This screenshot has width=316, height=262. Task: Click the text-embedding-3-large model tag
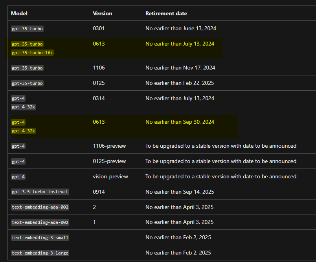40,253
